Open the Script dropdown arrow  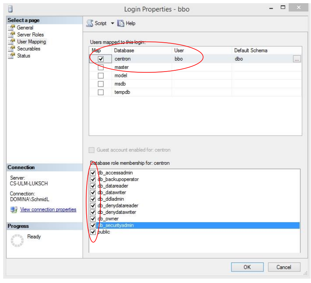click(112, 23)
